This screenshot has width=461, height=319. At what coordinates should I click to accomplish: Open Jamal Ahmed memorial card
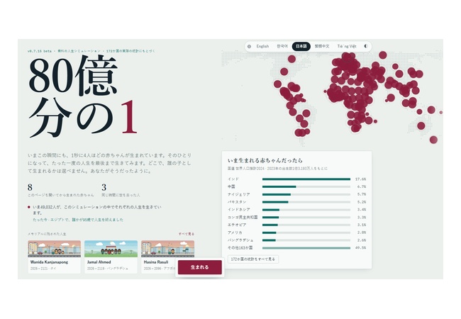(x=111, y=257)
